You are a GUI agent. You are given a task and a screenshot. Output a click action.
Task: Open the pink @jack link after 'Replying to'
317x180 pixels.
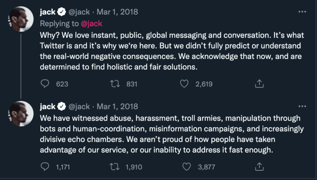pos(92,23)
